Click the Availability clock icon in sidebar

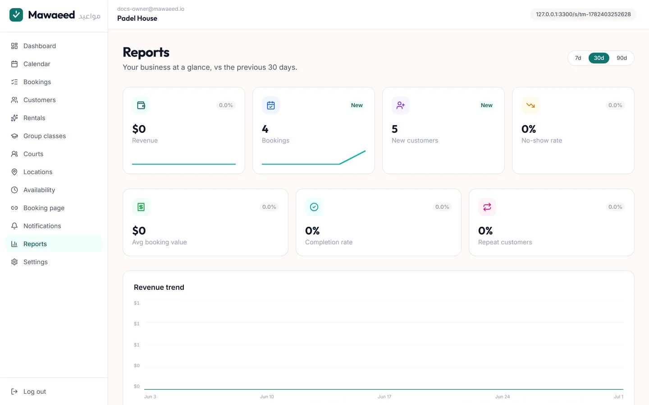(x=14, y=190)
